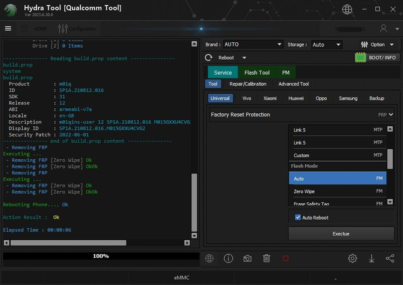Click the FRP list scroll up arrow
The width and height of the screenshot is (403, 285).
[x=390, y=129]
